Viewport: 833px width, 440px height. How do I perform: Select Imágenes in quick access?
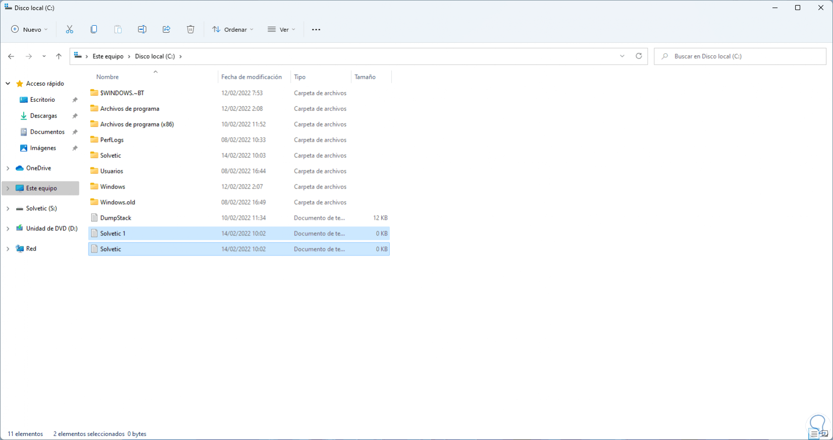tap(43, 148)
